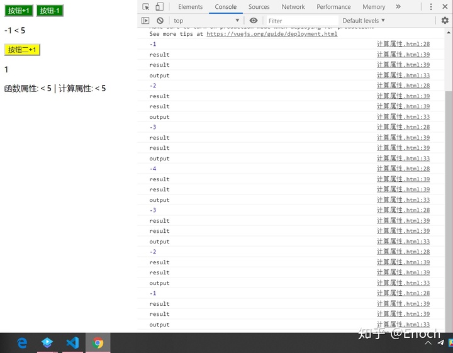Click the yellow 按钮二+1 button
Image resolution: width=453 pixels, height=353 pixels.
pos(22,50)
